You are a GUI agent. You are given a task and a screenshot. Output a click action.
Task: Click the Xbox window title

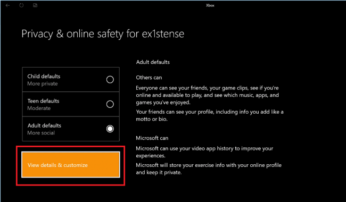(x=210, y=5)
